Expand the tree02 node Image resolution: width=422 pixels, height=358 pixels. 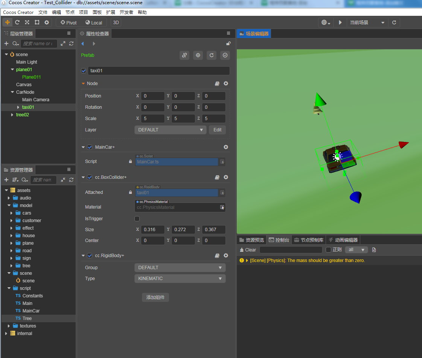pyautogui.click(x=12, y=115)
